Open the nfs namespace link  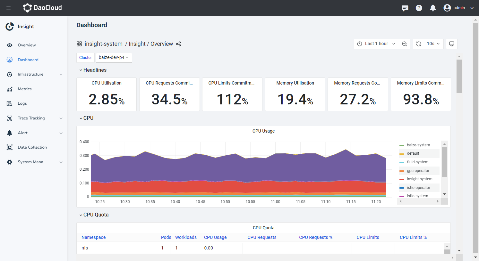coord(85,248)
